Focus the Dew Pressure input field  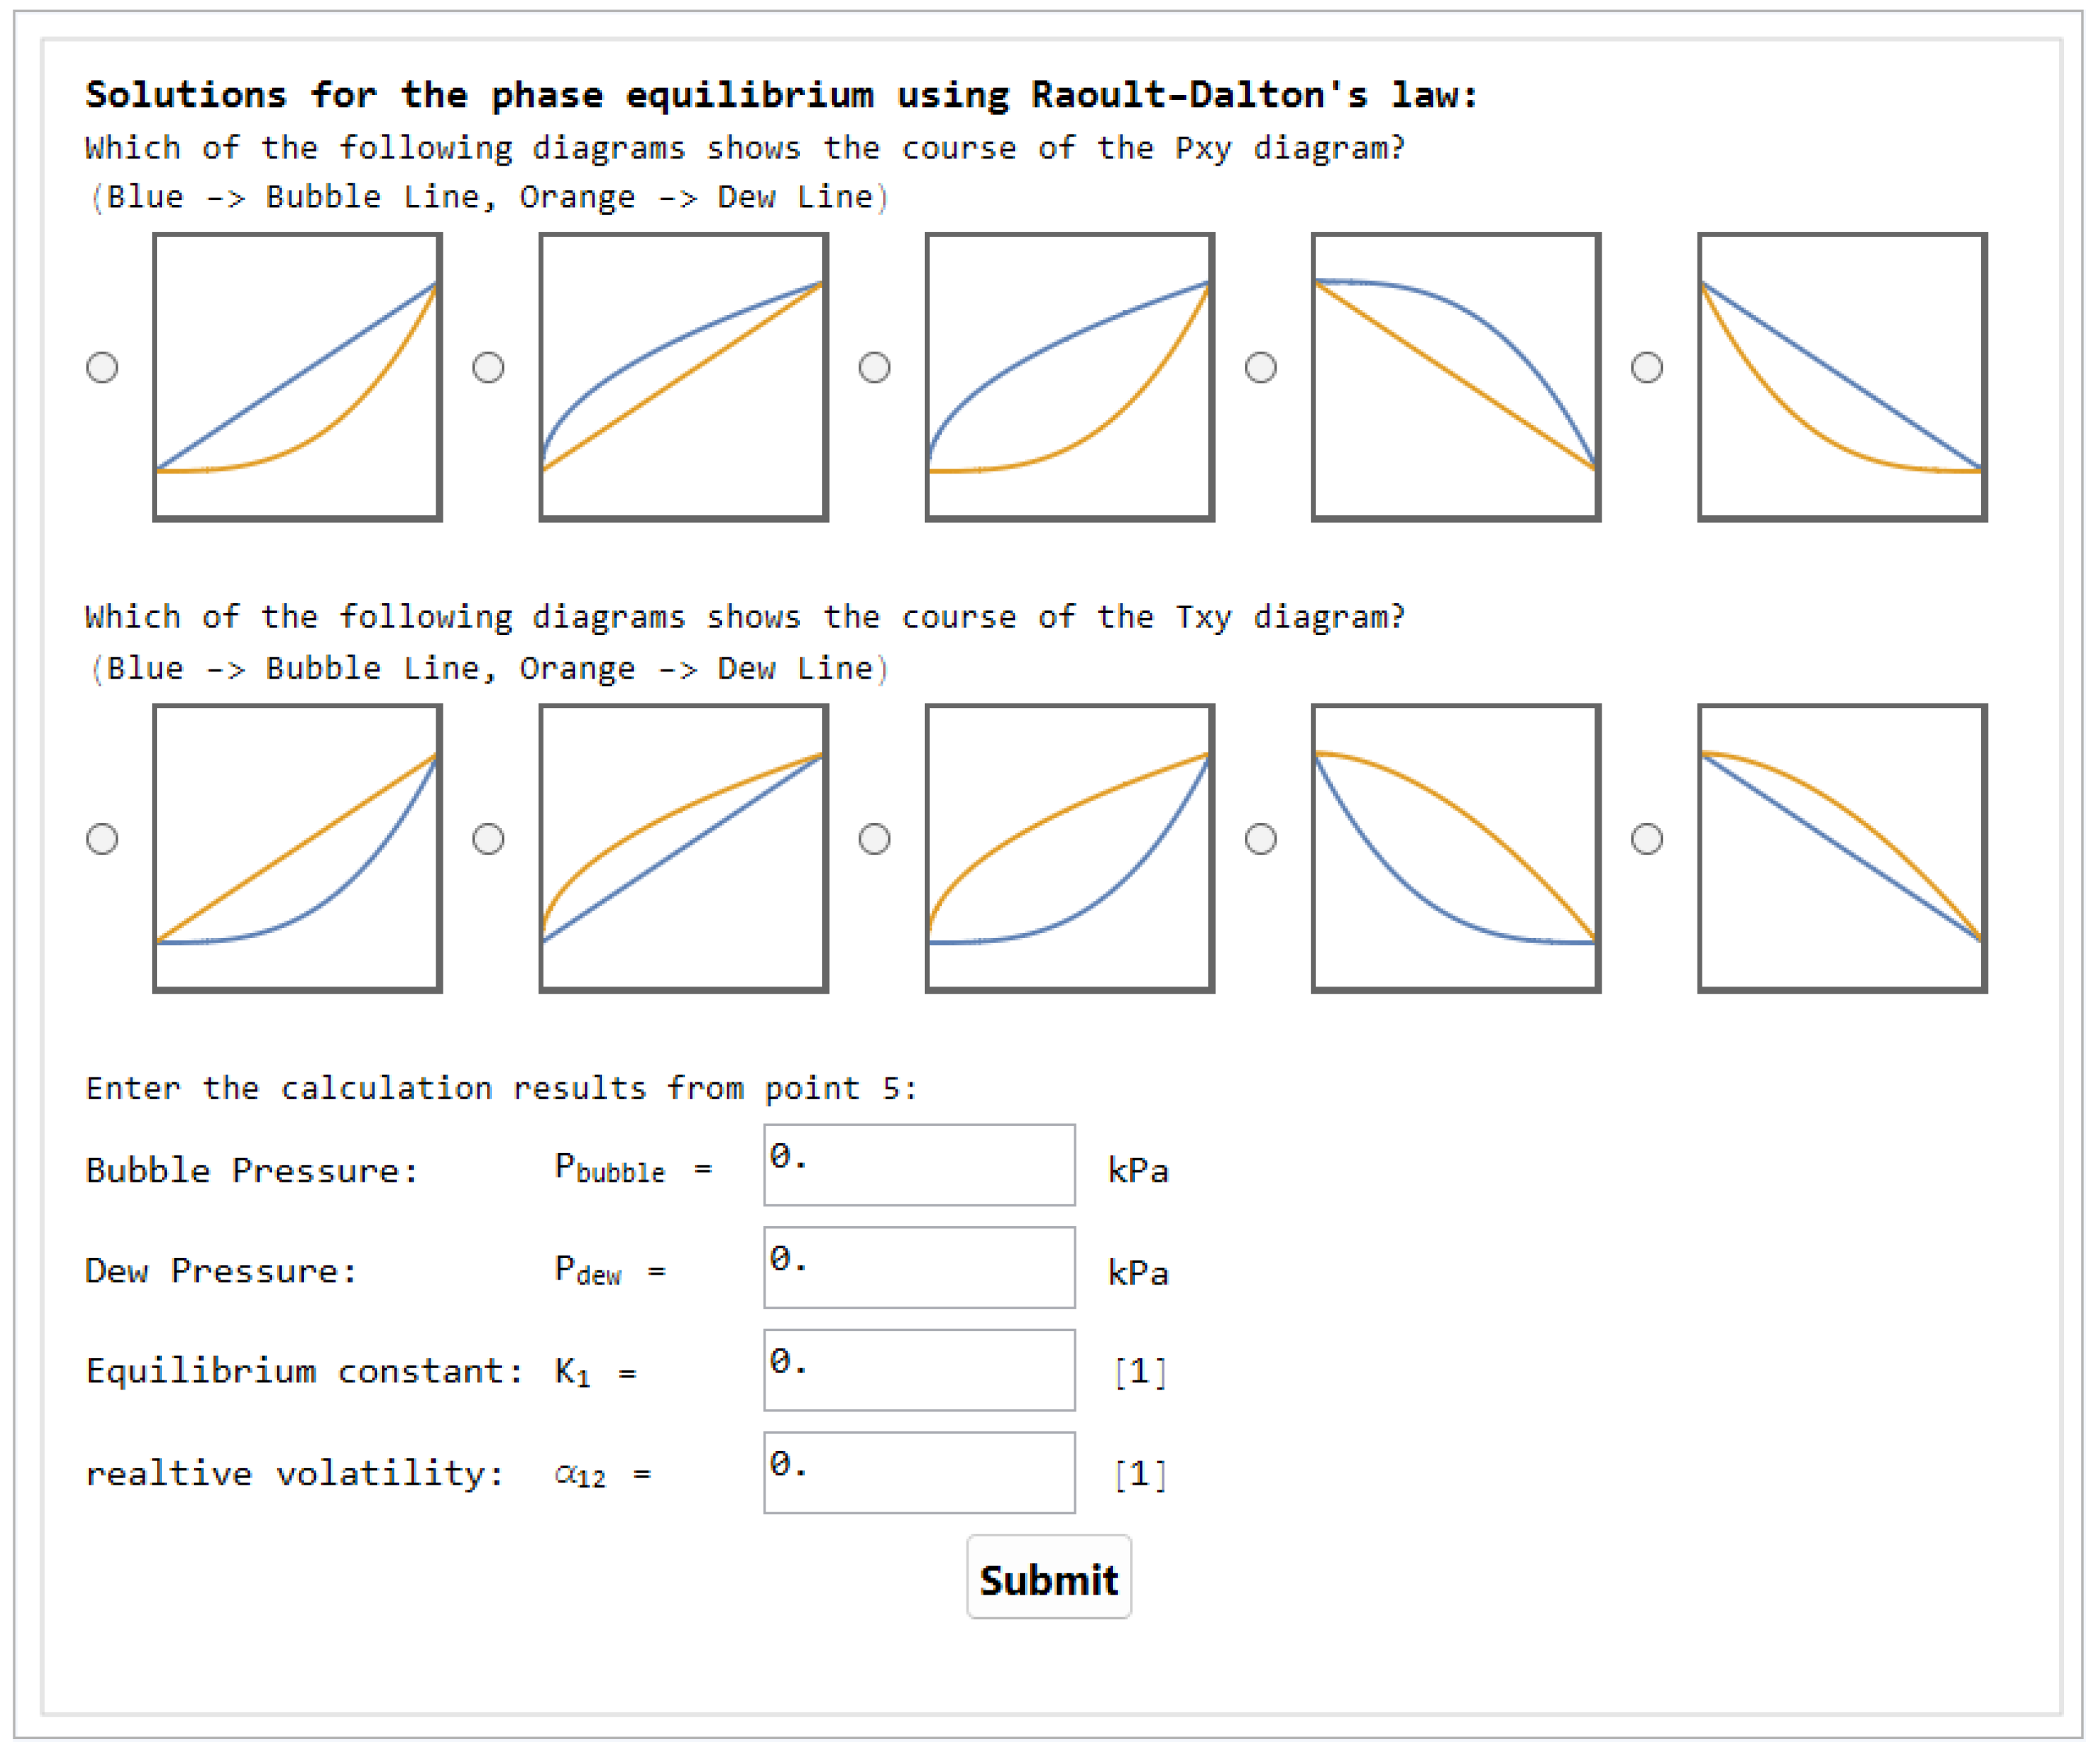[x=919, y=1267]
